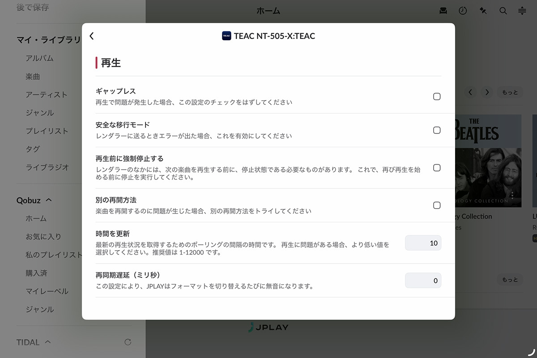The width and height of the screenshot is (537, 358).
Task: Open the history clock icon
Action: 463,11
